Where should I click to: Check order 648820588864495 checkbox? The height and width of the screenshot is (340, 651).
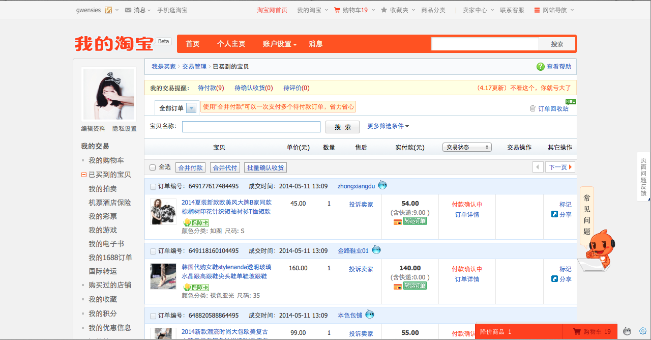point(153,316)
